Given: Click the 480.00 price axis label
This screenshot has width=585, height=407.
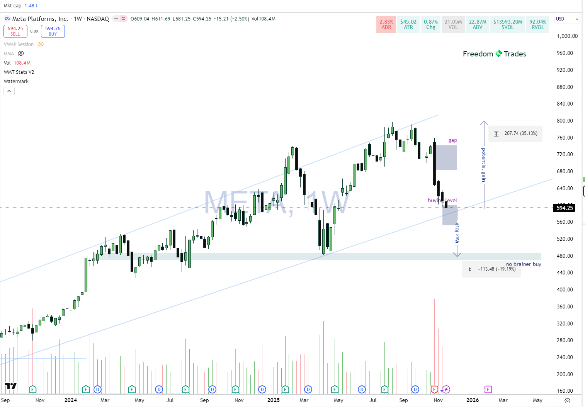Looking at the screenshot, I should 565,256.
